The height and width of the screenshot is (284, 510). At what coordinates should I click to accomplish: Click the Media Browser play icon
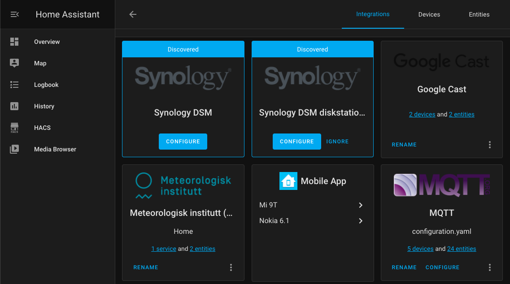[x=14, y=149]
